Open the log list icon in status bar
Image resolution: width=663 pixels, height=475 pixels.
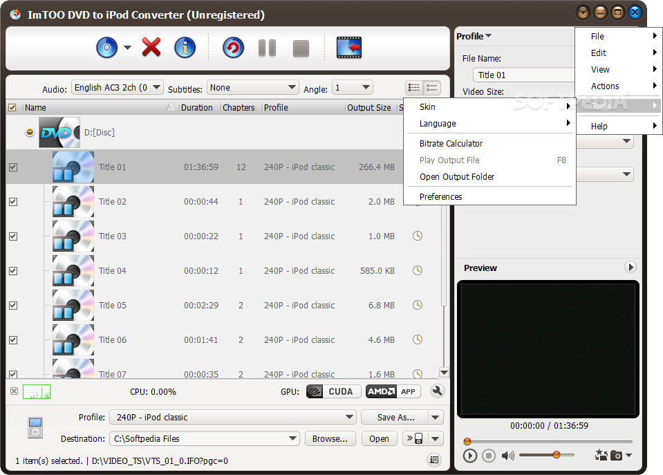pos(434,460)
